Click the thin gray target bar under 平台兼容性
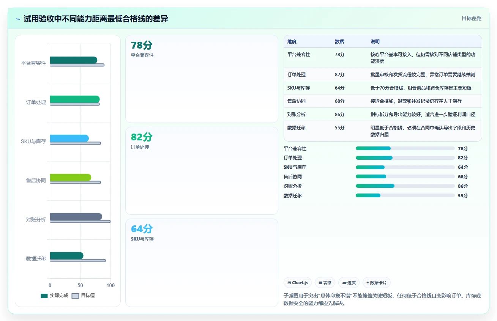 click(77, 65)
